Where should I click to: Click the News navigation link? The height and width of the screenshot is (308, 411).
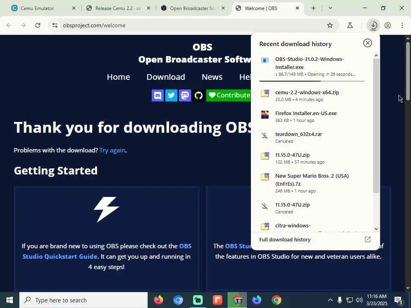pos(212,77)
